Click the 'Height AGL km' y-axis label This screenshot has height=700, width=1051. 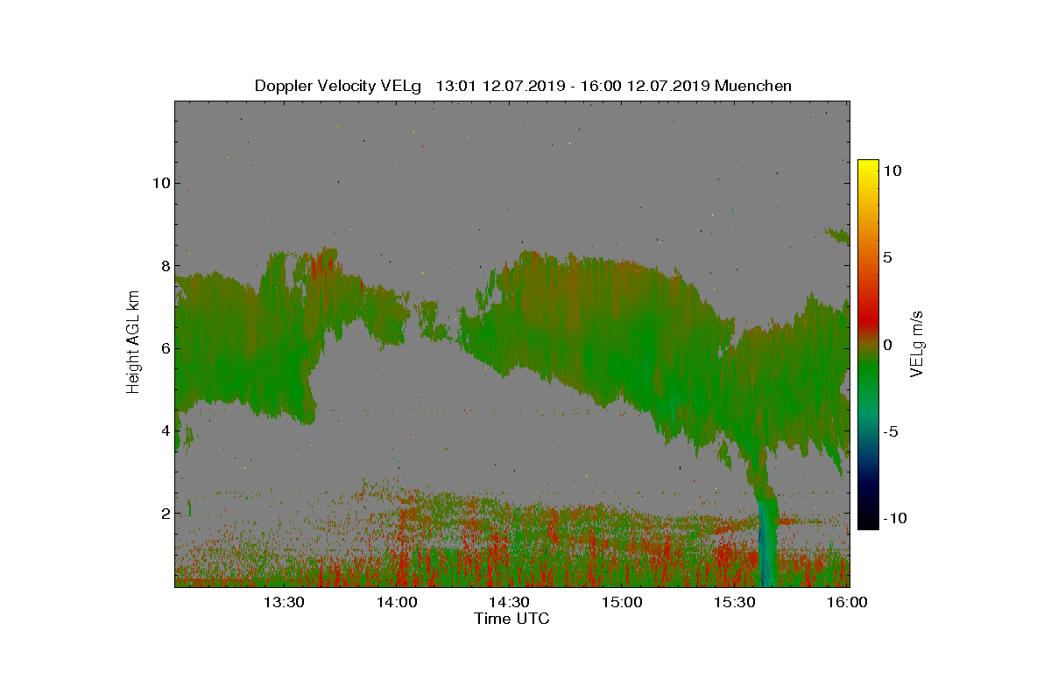pyautogui.click(x=133, y=341)
